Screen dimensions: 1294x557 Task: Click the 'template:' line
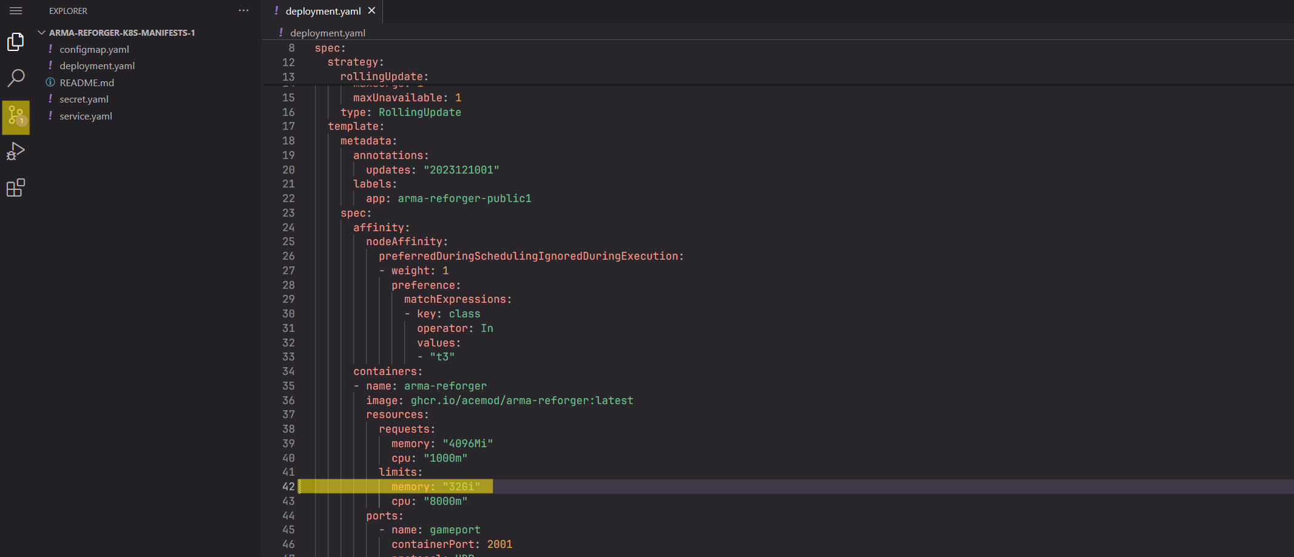356,126
